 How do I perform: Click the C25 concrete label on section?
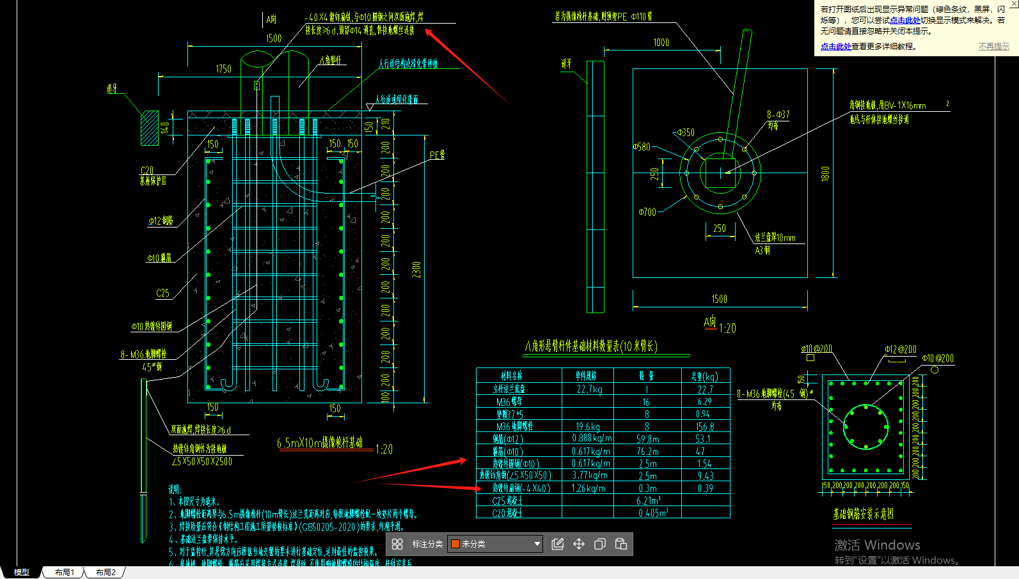pos(163,293)
